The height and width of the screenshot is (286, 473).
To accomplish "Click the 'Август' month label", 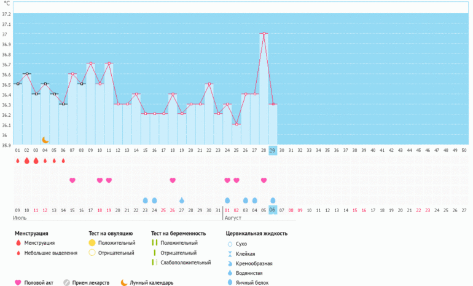I will [233, 218].
